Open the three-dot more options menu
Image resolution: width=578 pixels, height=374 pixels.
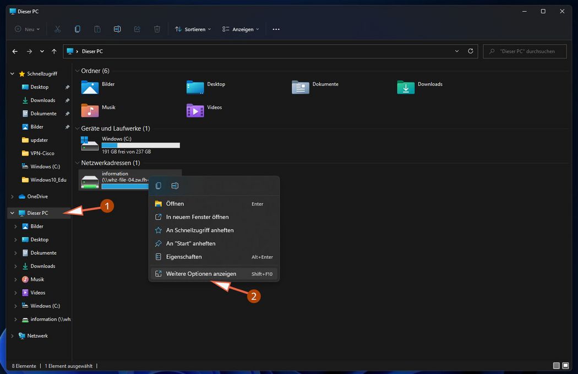pos(276,29)
